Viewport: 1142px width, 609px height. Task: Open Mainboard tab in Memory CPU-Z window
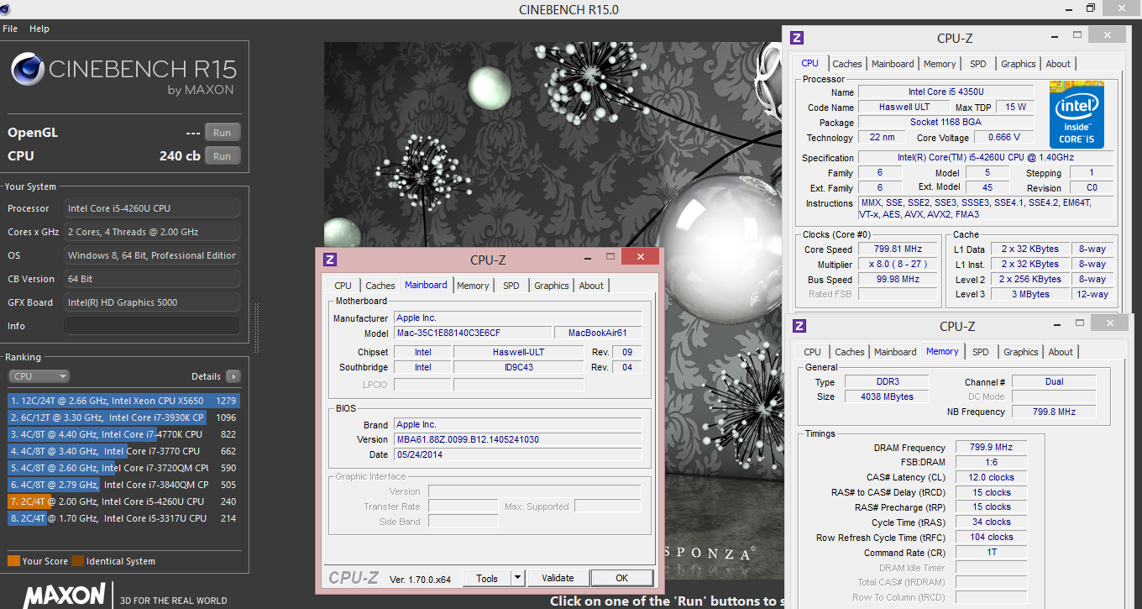pos(895,352)
